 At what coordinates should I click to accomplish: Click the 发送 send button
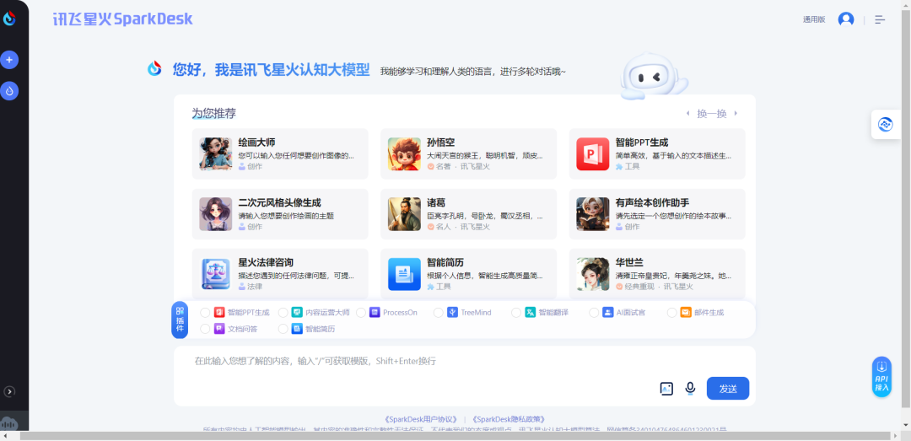click(728, 388)
